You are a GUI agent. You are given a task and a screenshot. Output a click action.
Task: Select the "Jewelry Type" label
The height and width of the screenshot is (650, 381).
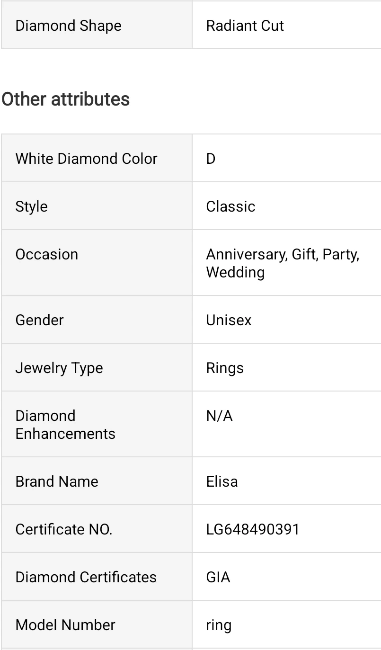tap(59, 368)
